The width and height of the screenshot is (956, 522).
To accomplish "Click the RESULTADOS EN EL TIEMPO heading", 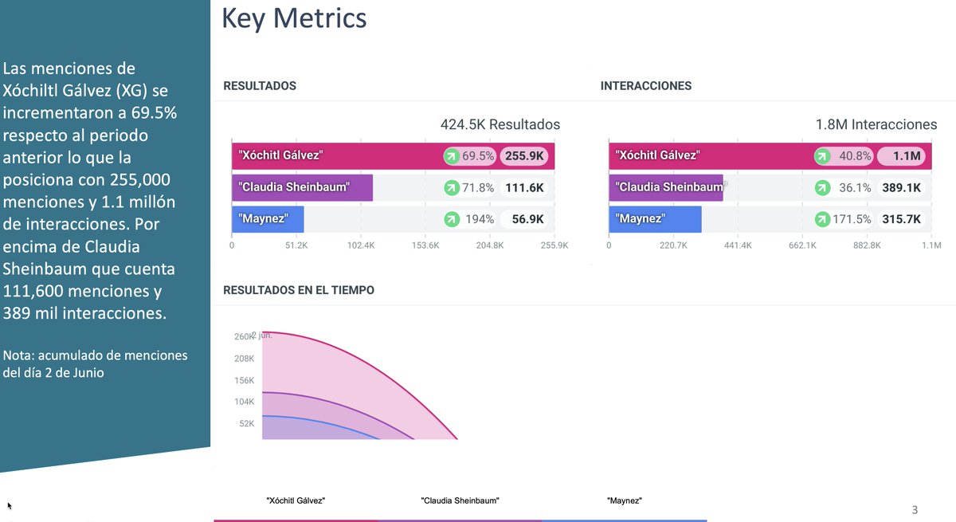I will tap(299, 290).
